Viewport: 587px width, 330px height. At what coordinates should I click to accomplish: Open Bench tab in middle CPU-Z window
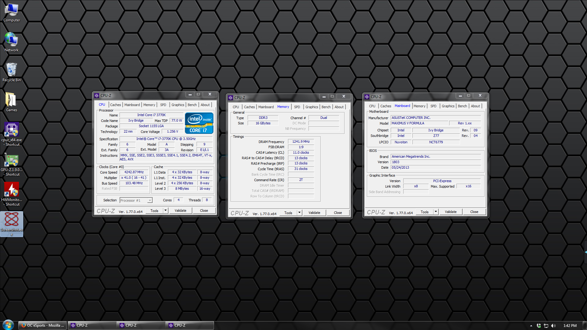[326, 107]
